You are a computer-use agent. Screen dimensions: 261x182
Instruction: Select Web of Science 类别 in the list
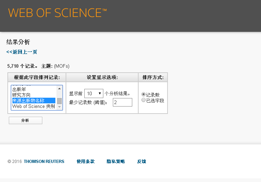tap(34, 106)
